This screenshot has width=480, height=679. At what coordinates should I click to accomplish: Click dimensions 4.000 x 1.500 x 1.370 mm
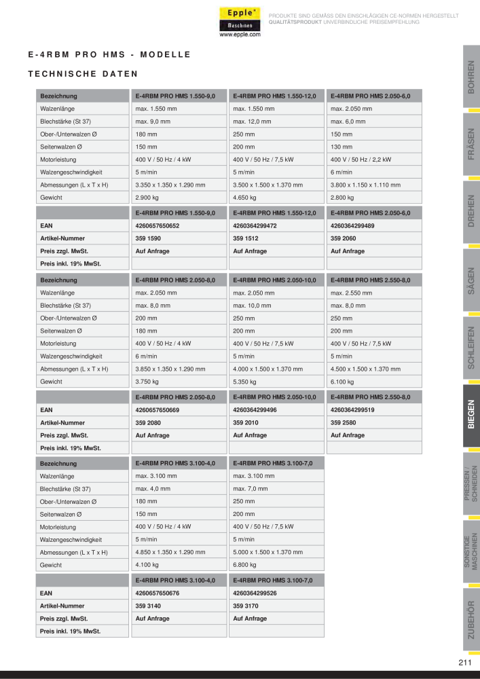point(268,369)
